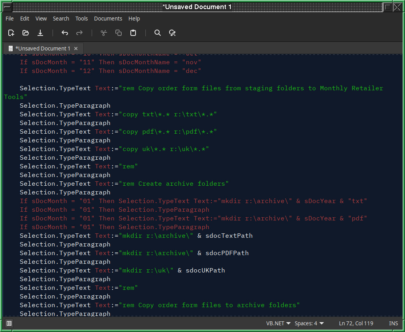The width and height of the screenshot is (405, 332).
Task: Click the Redo toolbar icon
Action: (79, 33)
